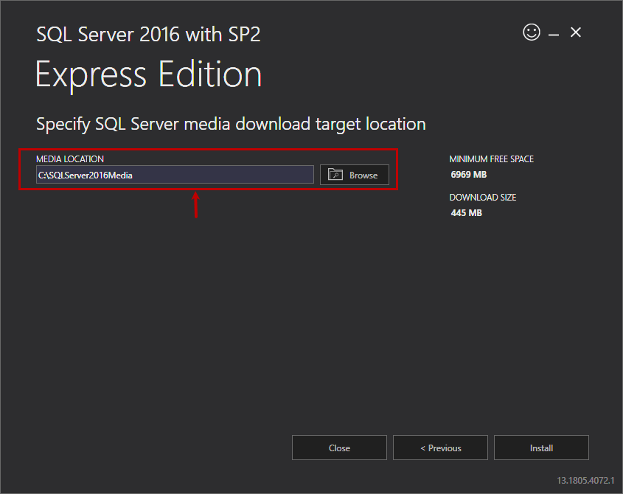Click the red arrow below the path field
Viewport: 623px width, 494px height.
[x=195, y=206]
